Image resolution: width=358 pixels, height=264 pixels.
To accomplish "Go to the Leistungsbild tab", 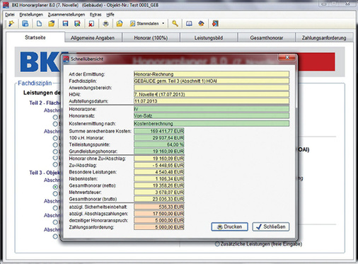I will click(209, 38).
